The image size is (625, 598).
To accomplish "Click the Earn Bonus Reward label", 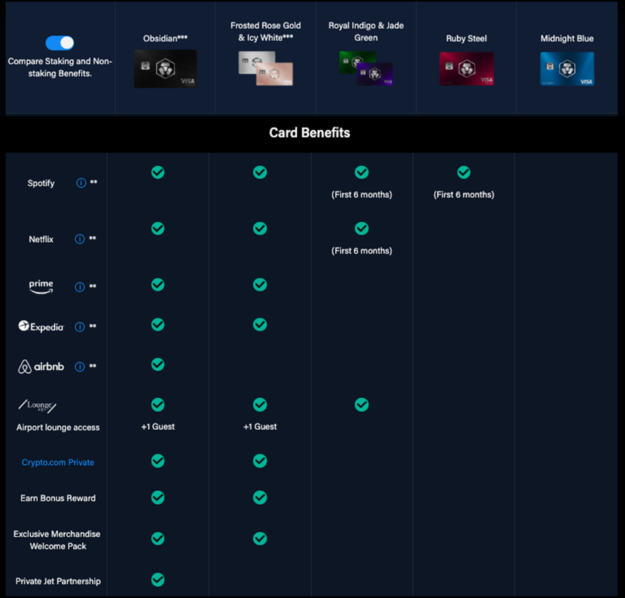I will (58, 498).
